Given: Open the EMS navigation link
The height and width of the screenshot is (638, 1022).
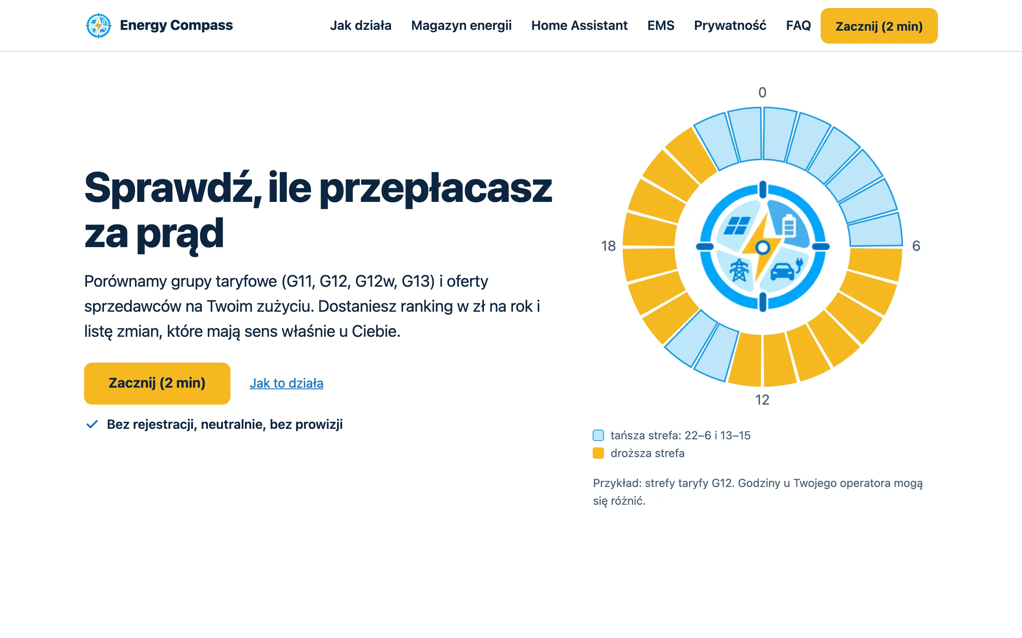Looking at the screenshot, I should click(x=661, y=26).
